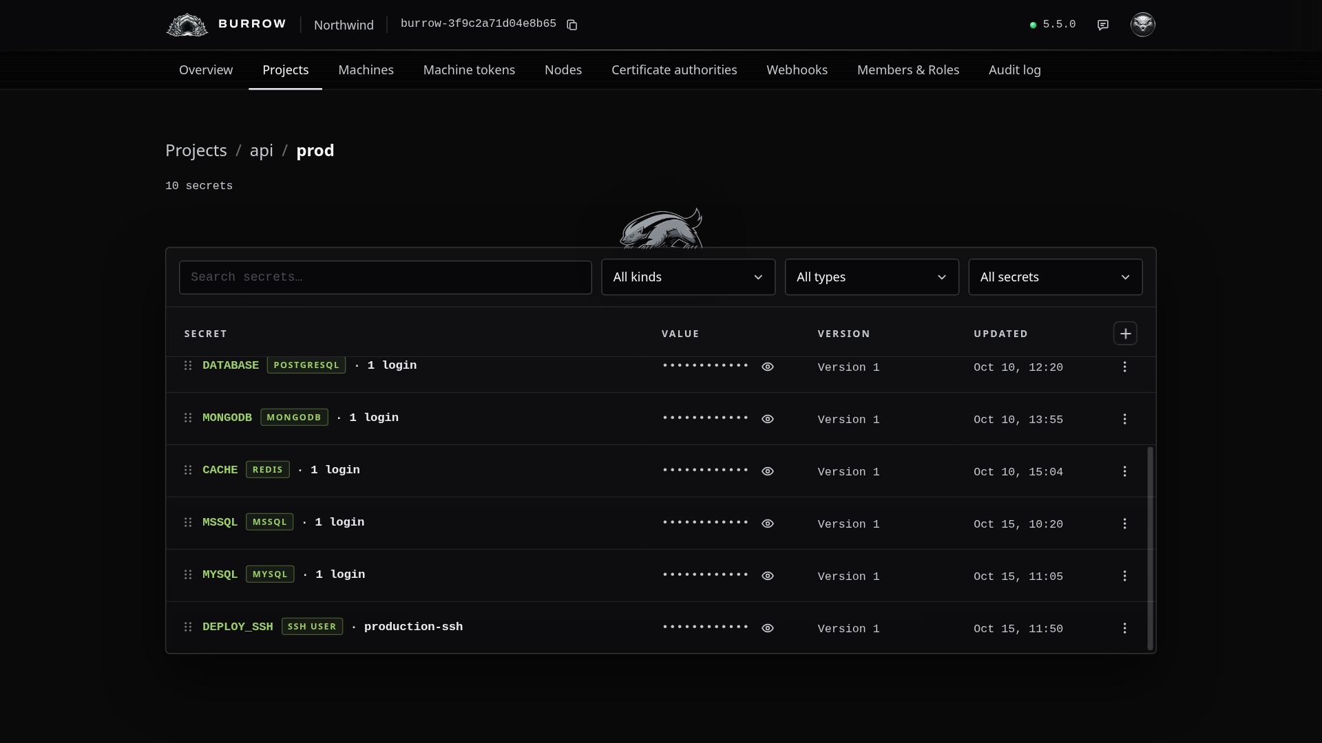Open the Webhooks tab
This screenshot has height=743, width=1322.
(x=797, y=70)
